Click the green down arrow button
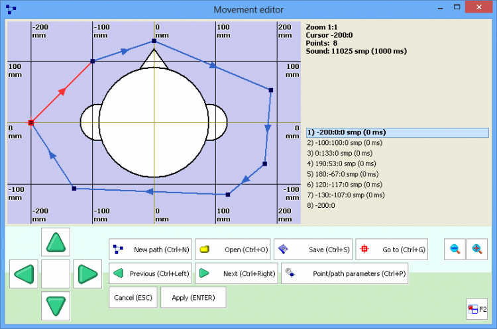Screen dimensions: 497x329 56,306
